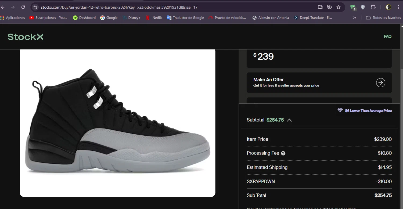Viewport: 403px width, 209px height.
Task: Click the Item Price $239.00 value
Action: [x=383, y=139]
